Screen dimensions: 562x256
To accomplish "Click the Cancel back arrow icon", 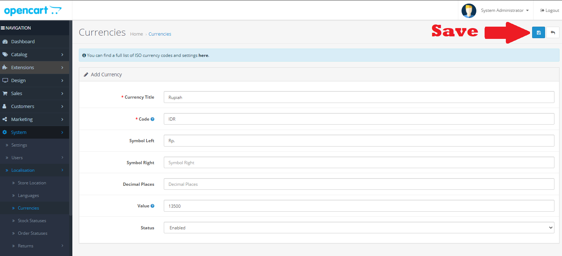I will 553,33.
